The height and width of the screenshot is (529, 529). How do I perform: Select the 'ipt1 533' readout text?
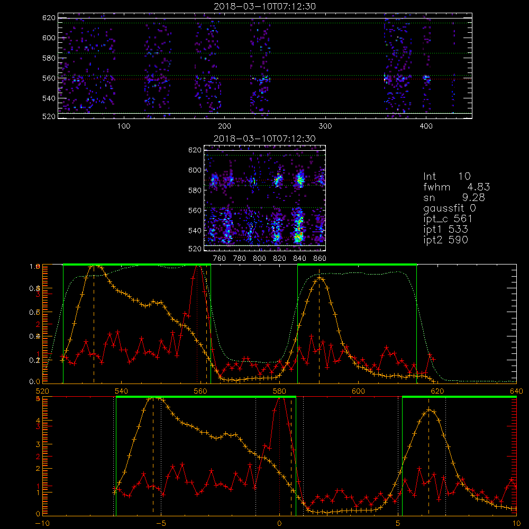445,230
